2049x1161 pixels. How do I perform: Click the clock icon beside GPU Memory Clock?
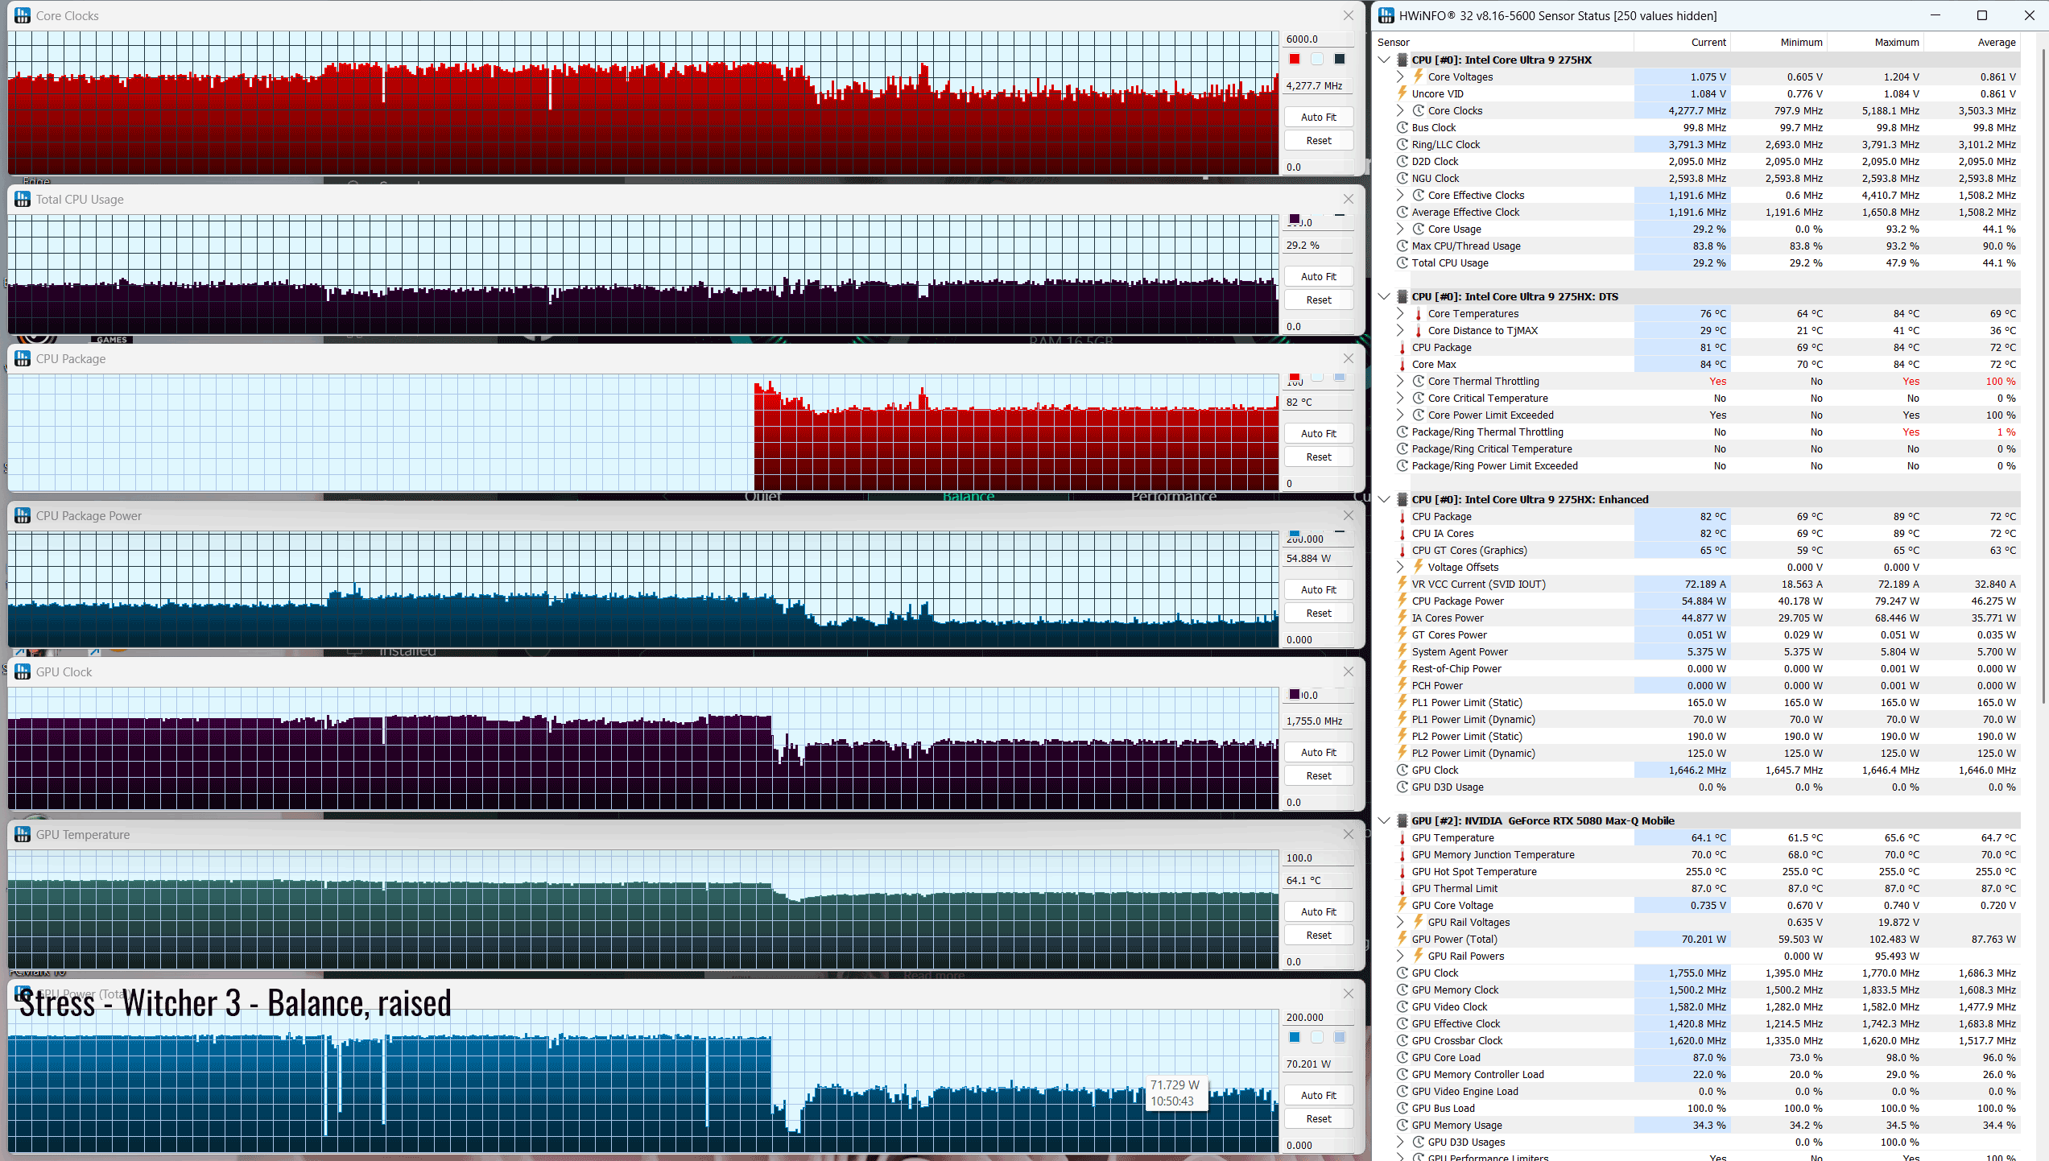click(x=1402, y=990)
